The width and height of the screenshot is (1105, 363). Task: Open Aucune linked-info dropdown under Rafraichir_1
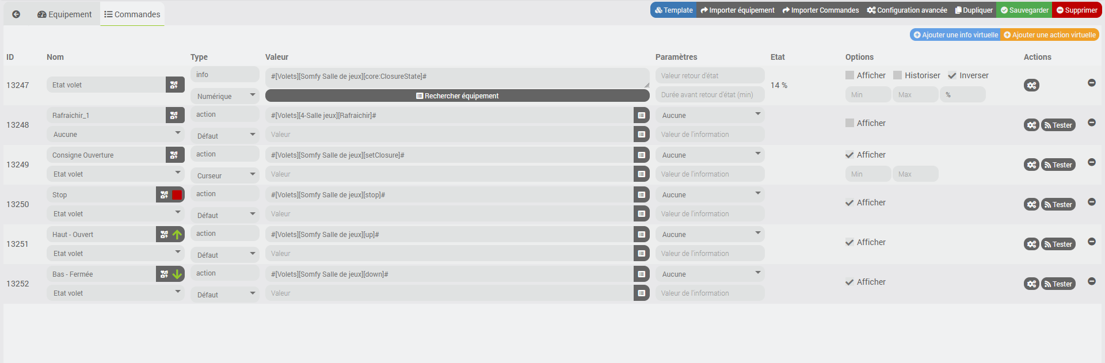point(115,134)
